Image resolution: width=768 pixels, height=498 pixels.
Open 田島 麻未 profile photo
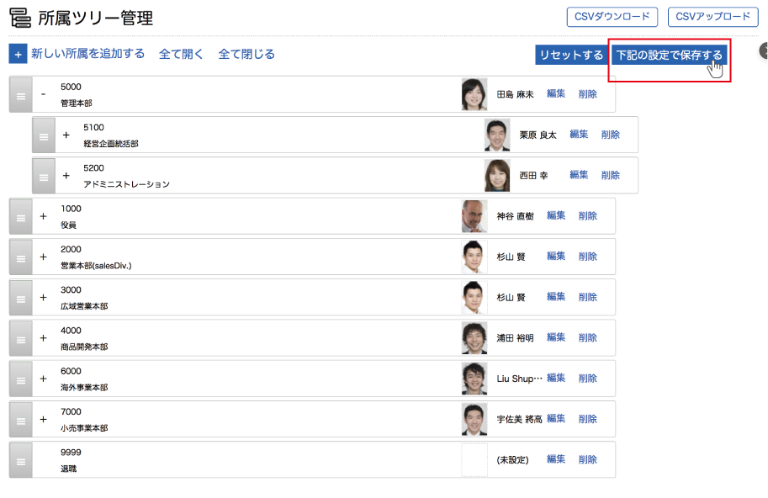[474, 94]
